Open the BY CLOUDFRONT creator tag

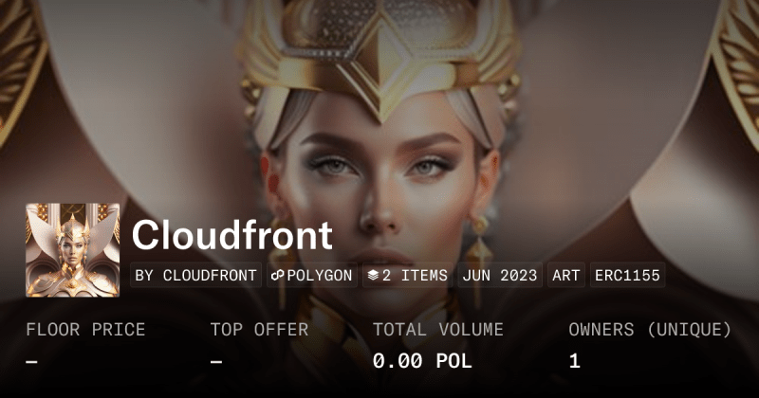click(x=196, y=275)
